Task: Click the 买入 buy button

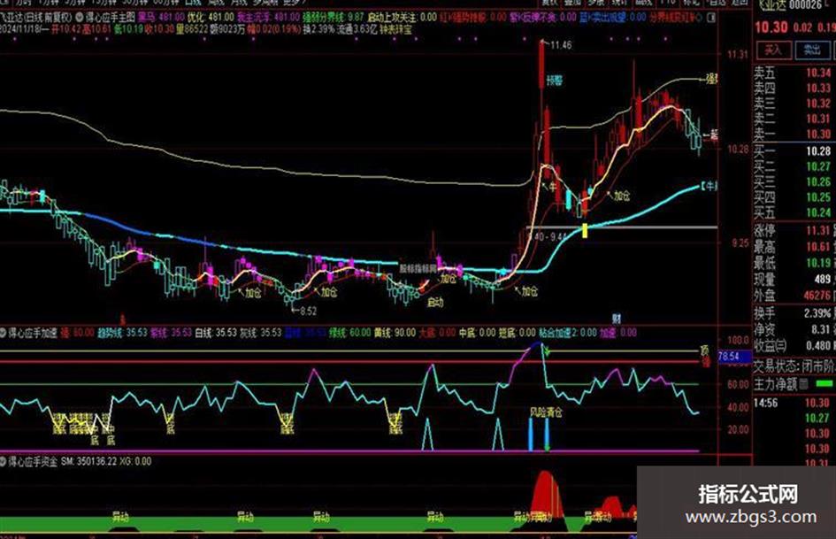Action: click(773, 50)
